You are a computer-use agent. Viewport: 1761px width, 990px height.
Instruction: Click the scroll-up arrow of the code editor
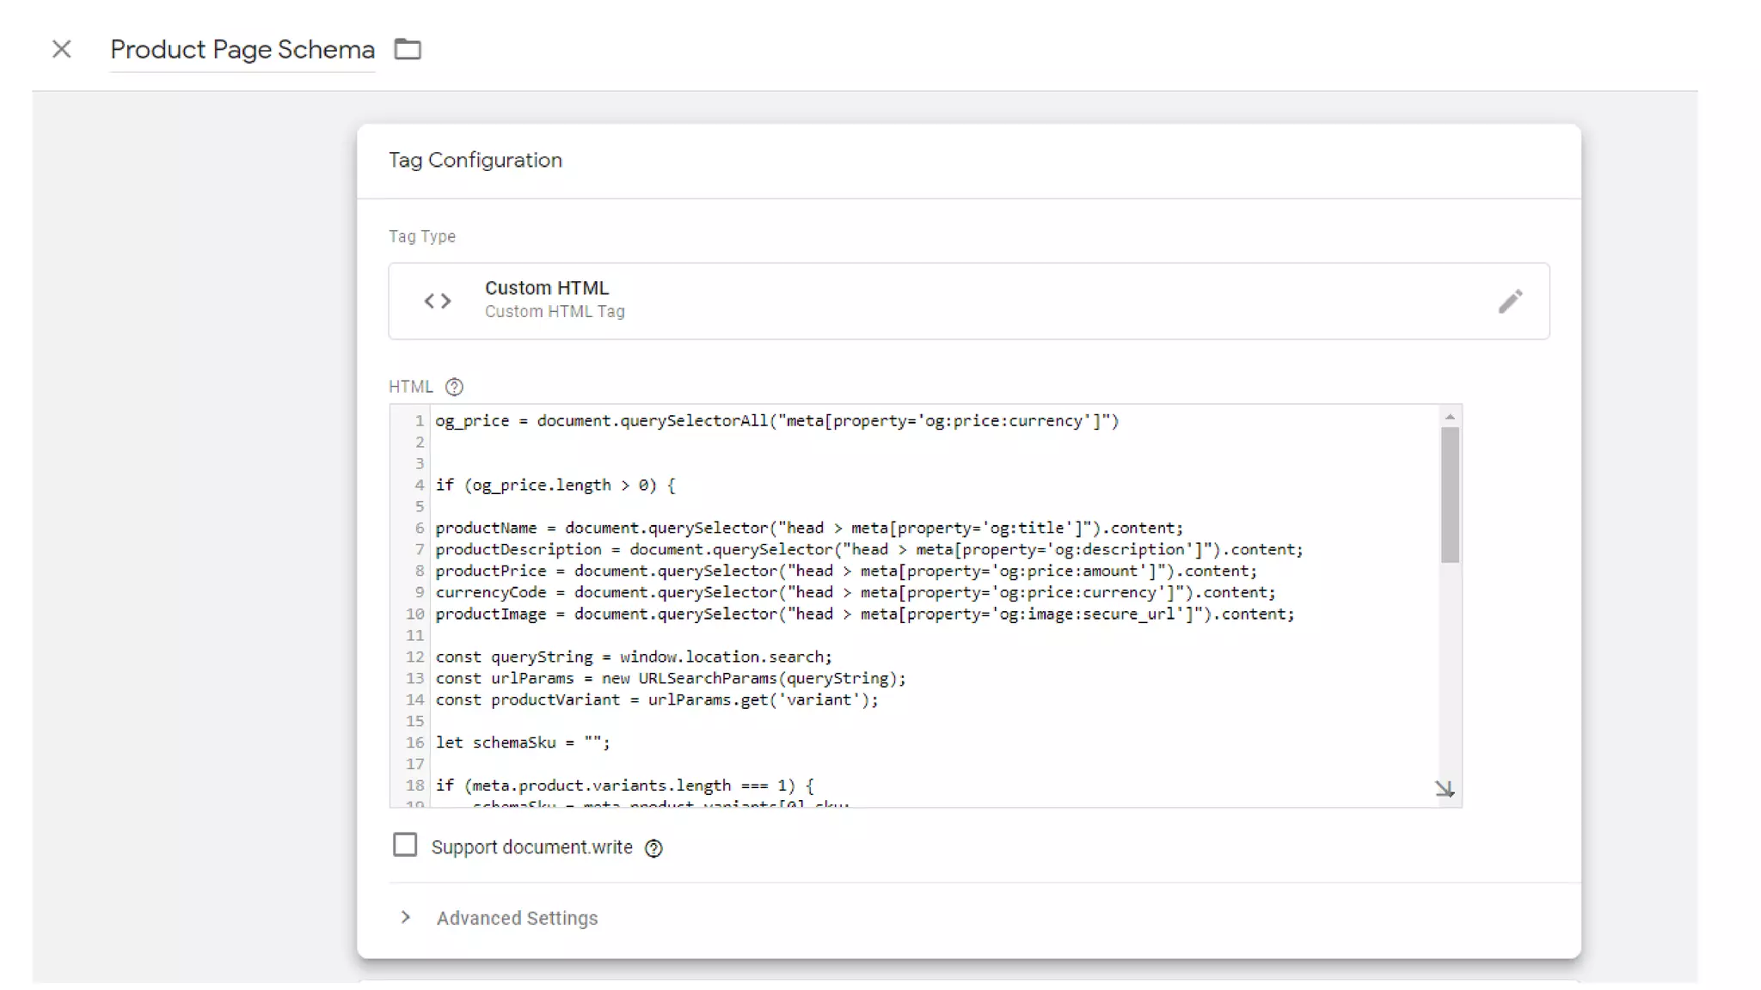1450,417
